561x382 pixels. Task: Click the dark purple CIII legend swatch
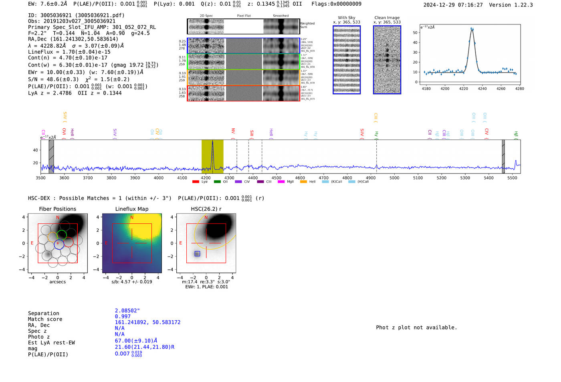[260, 182]
